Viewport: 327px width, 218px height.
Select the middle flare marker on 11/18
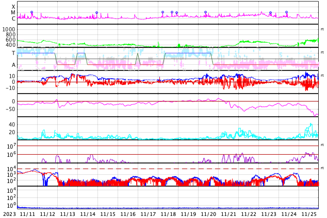click(172, 12)
